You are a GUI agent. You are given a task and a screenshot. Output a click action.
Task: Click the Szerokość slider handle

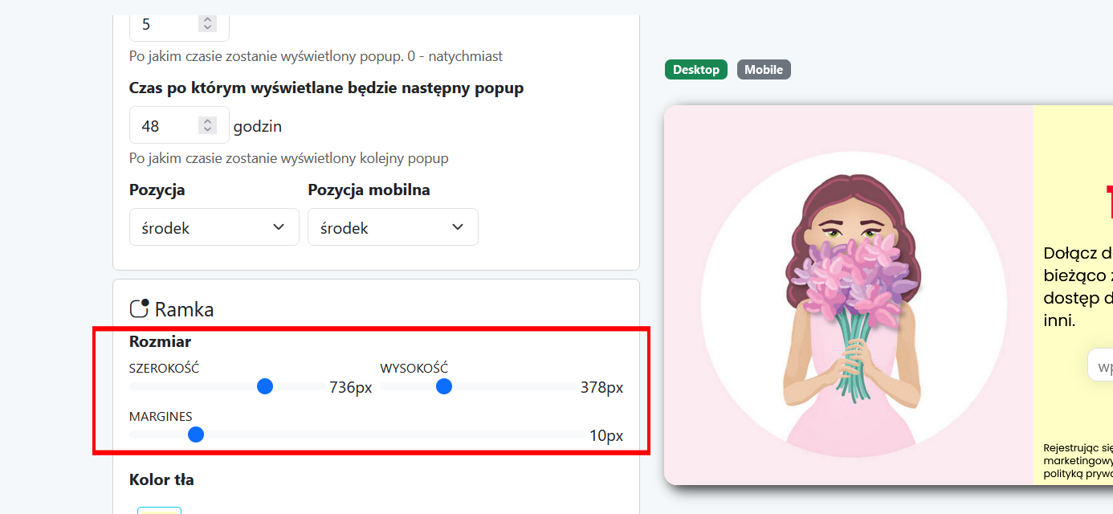click(265, 387)
